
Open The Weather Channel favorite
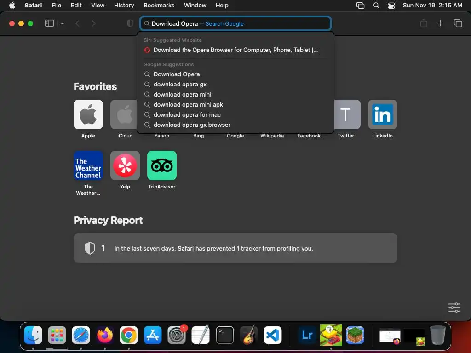point(88,165)
